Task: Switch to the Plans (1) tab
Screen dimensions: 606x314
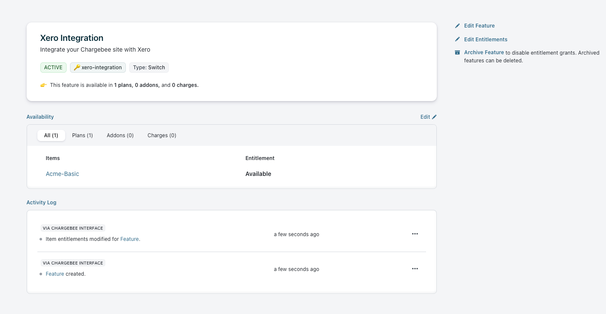Action: click(x=82, y=135)
